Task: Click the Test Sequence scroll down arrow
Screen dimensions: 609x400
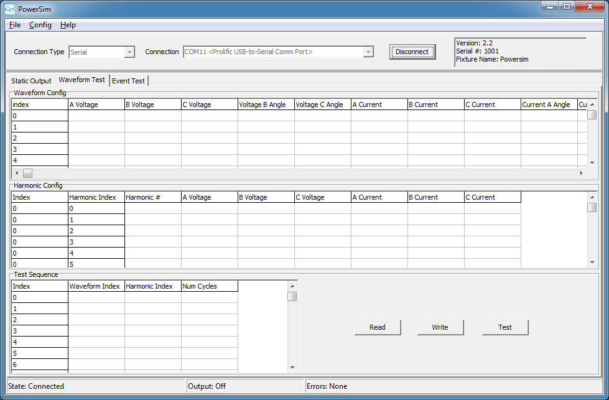Action: click(x=292, y=368)
